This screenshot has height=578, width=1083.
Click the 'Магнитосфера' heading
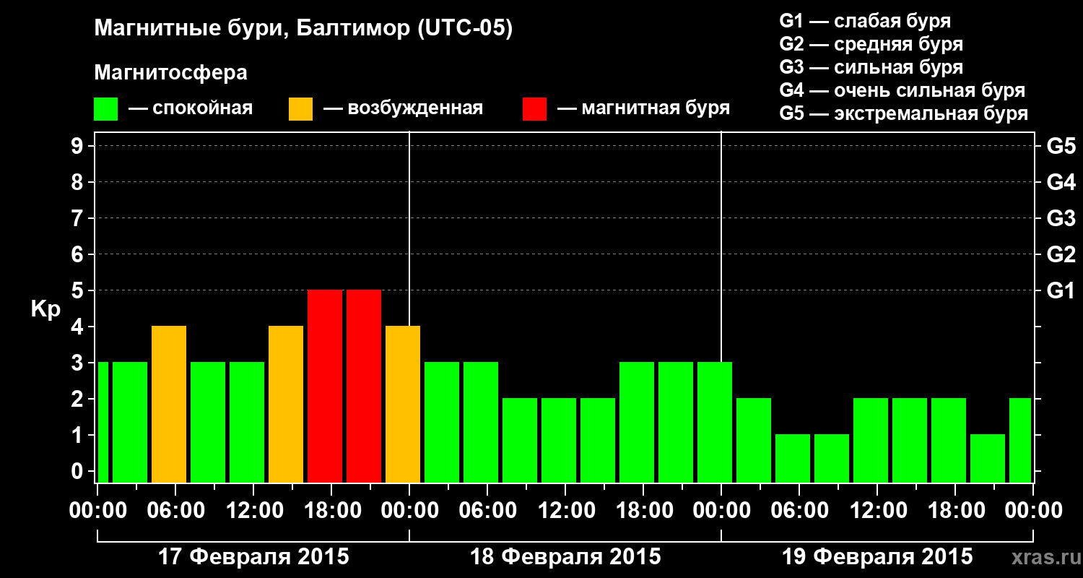tap(171, 73)
